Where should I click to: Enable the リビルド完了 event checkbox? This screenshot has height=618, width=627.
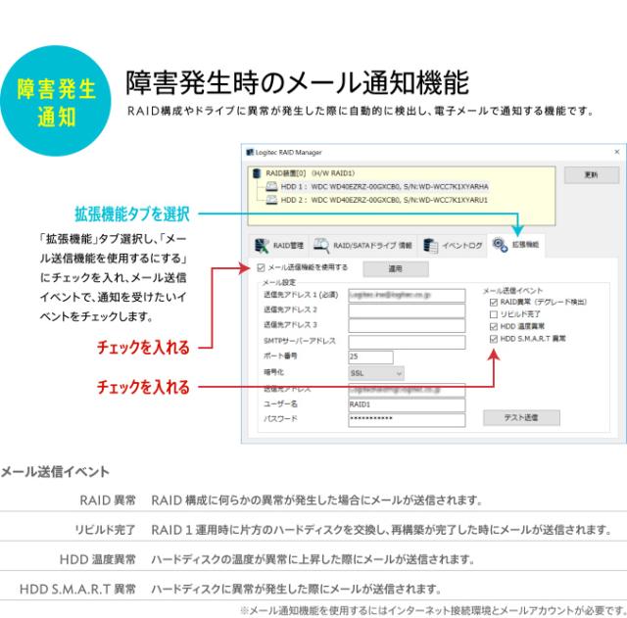pyautogui.click(x=492, y=314)
